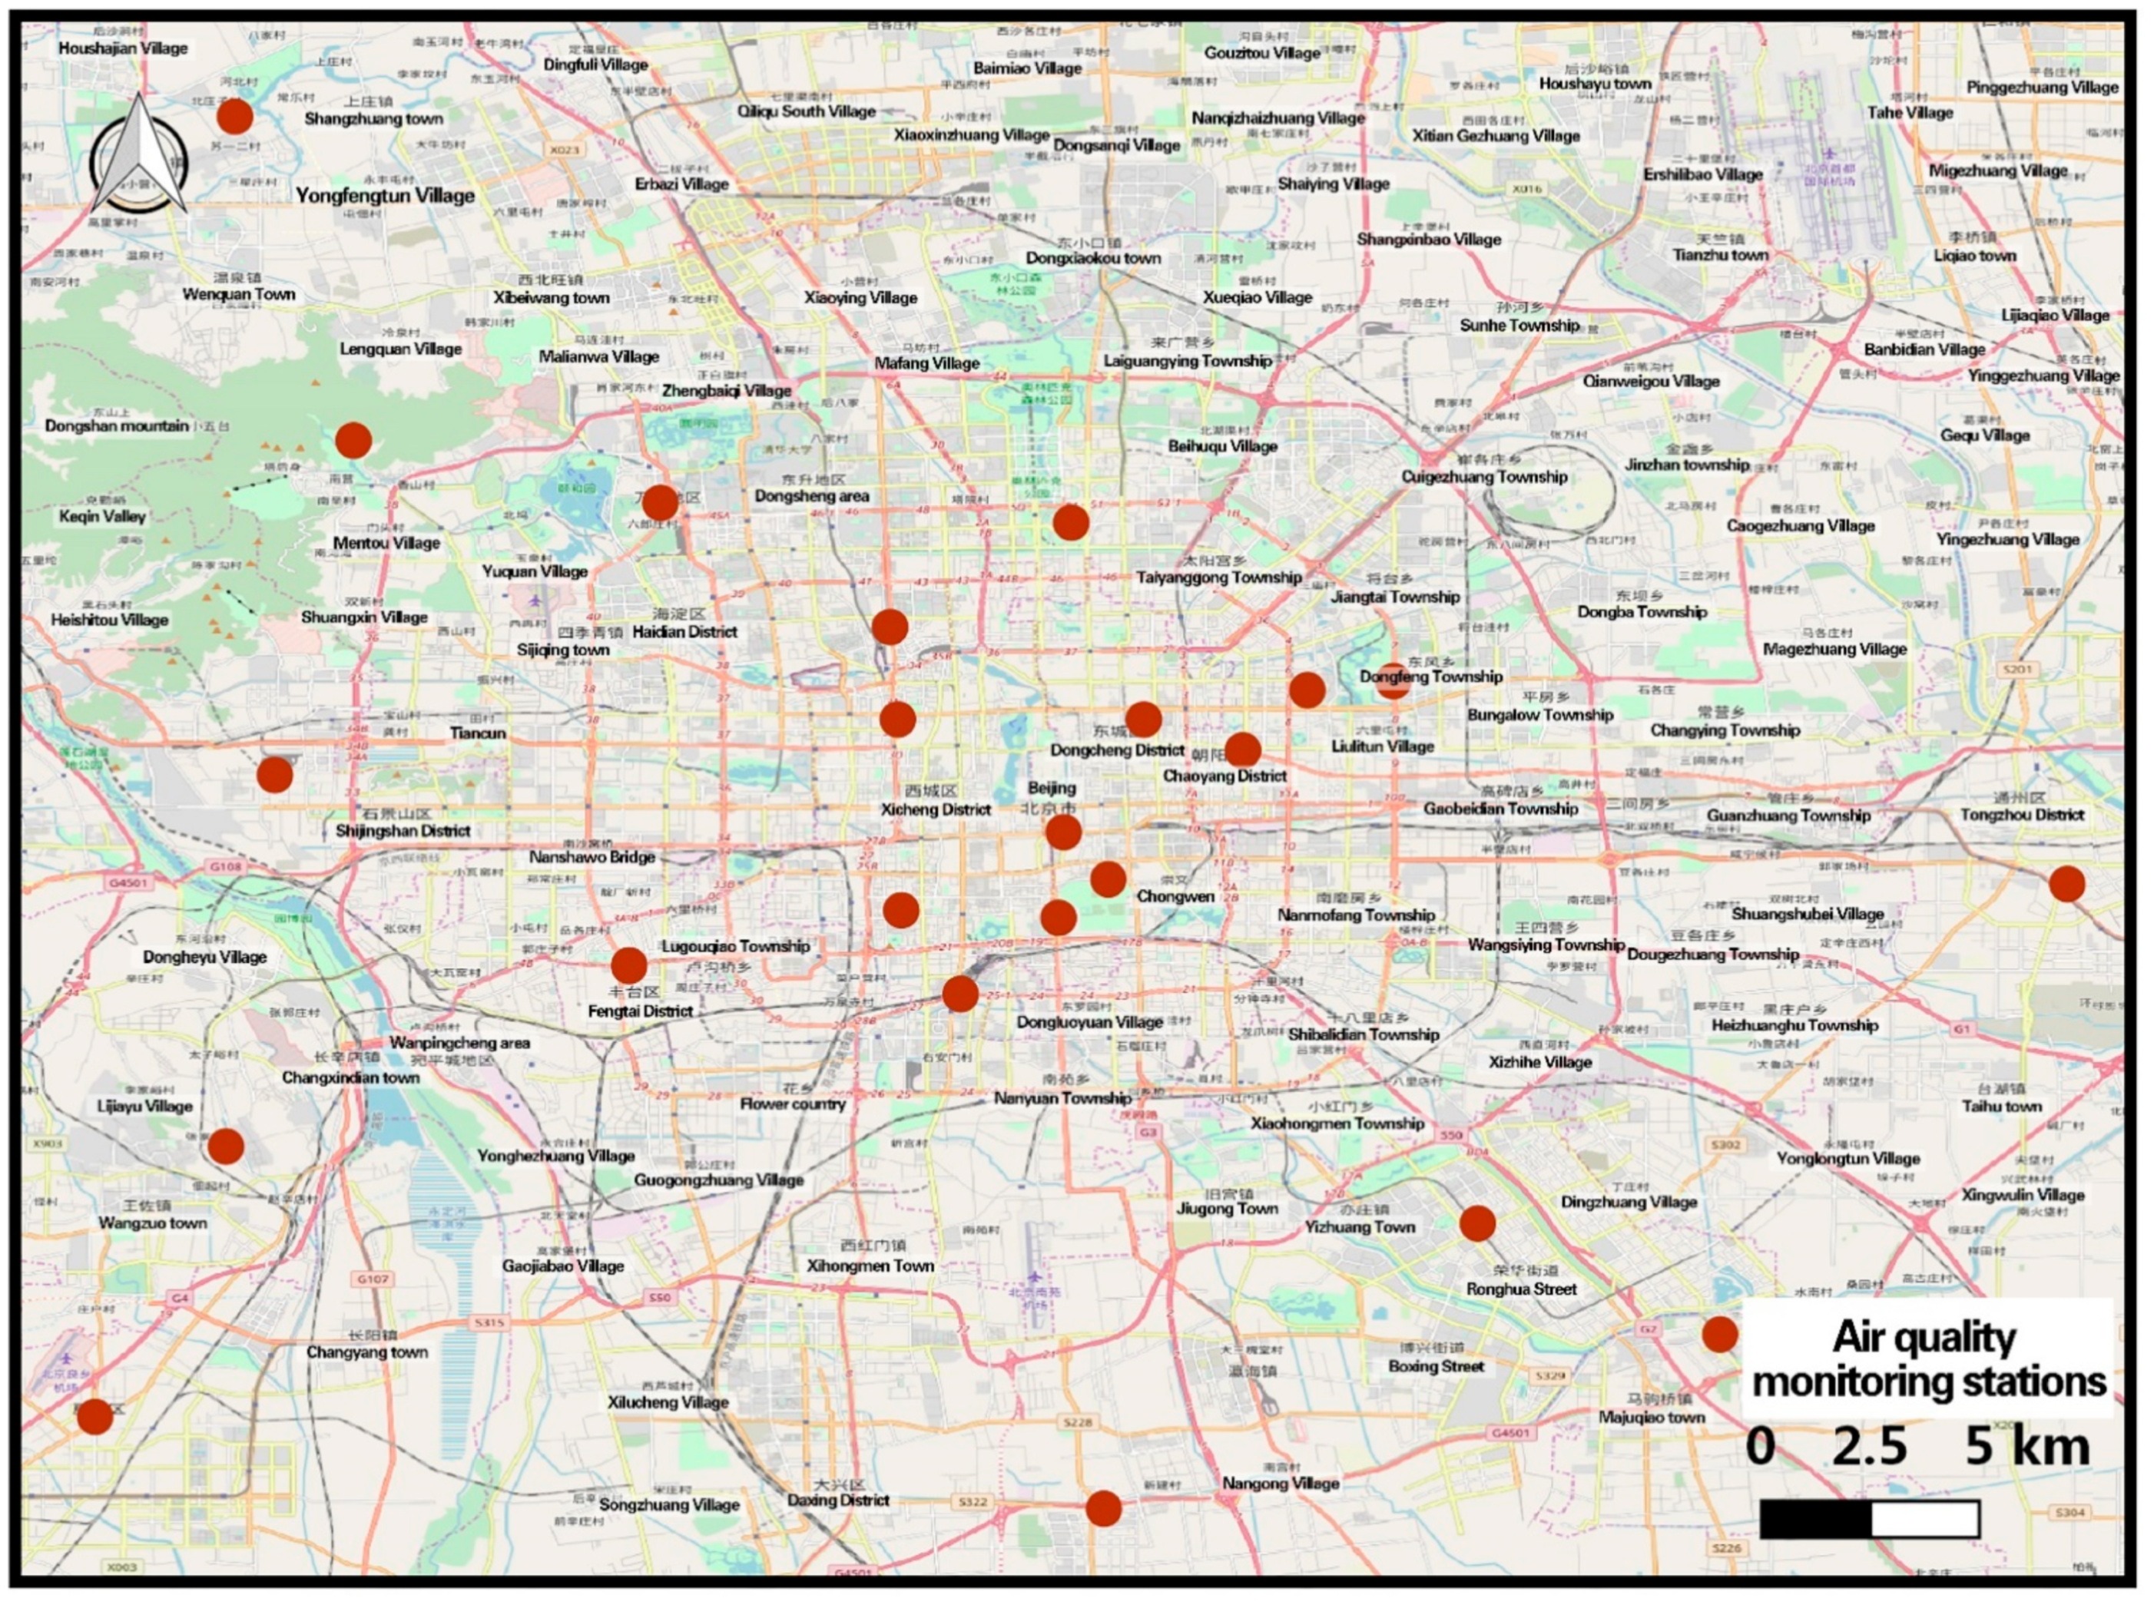Click the marker just above Chaoyang District label
Image resolution: width=2154 pixels, height=1605 pixels.
pyautogui.click(x=1241, y=749)
